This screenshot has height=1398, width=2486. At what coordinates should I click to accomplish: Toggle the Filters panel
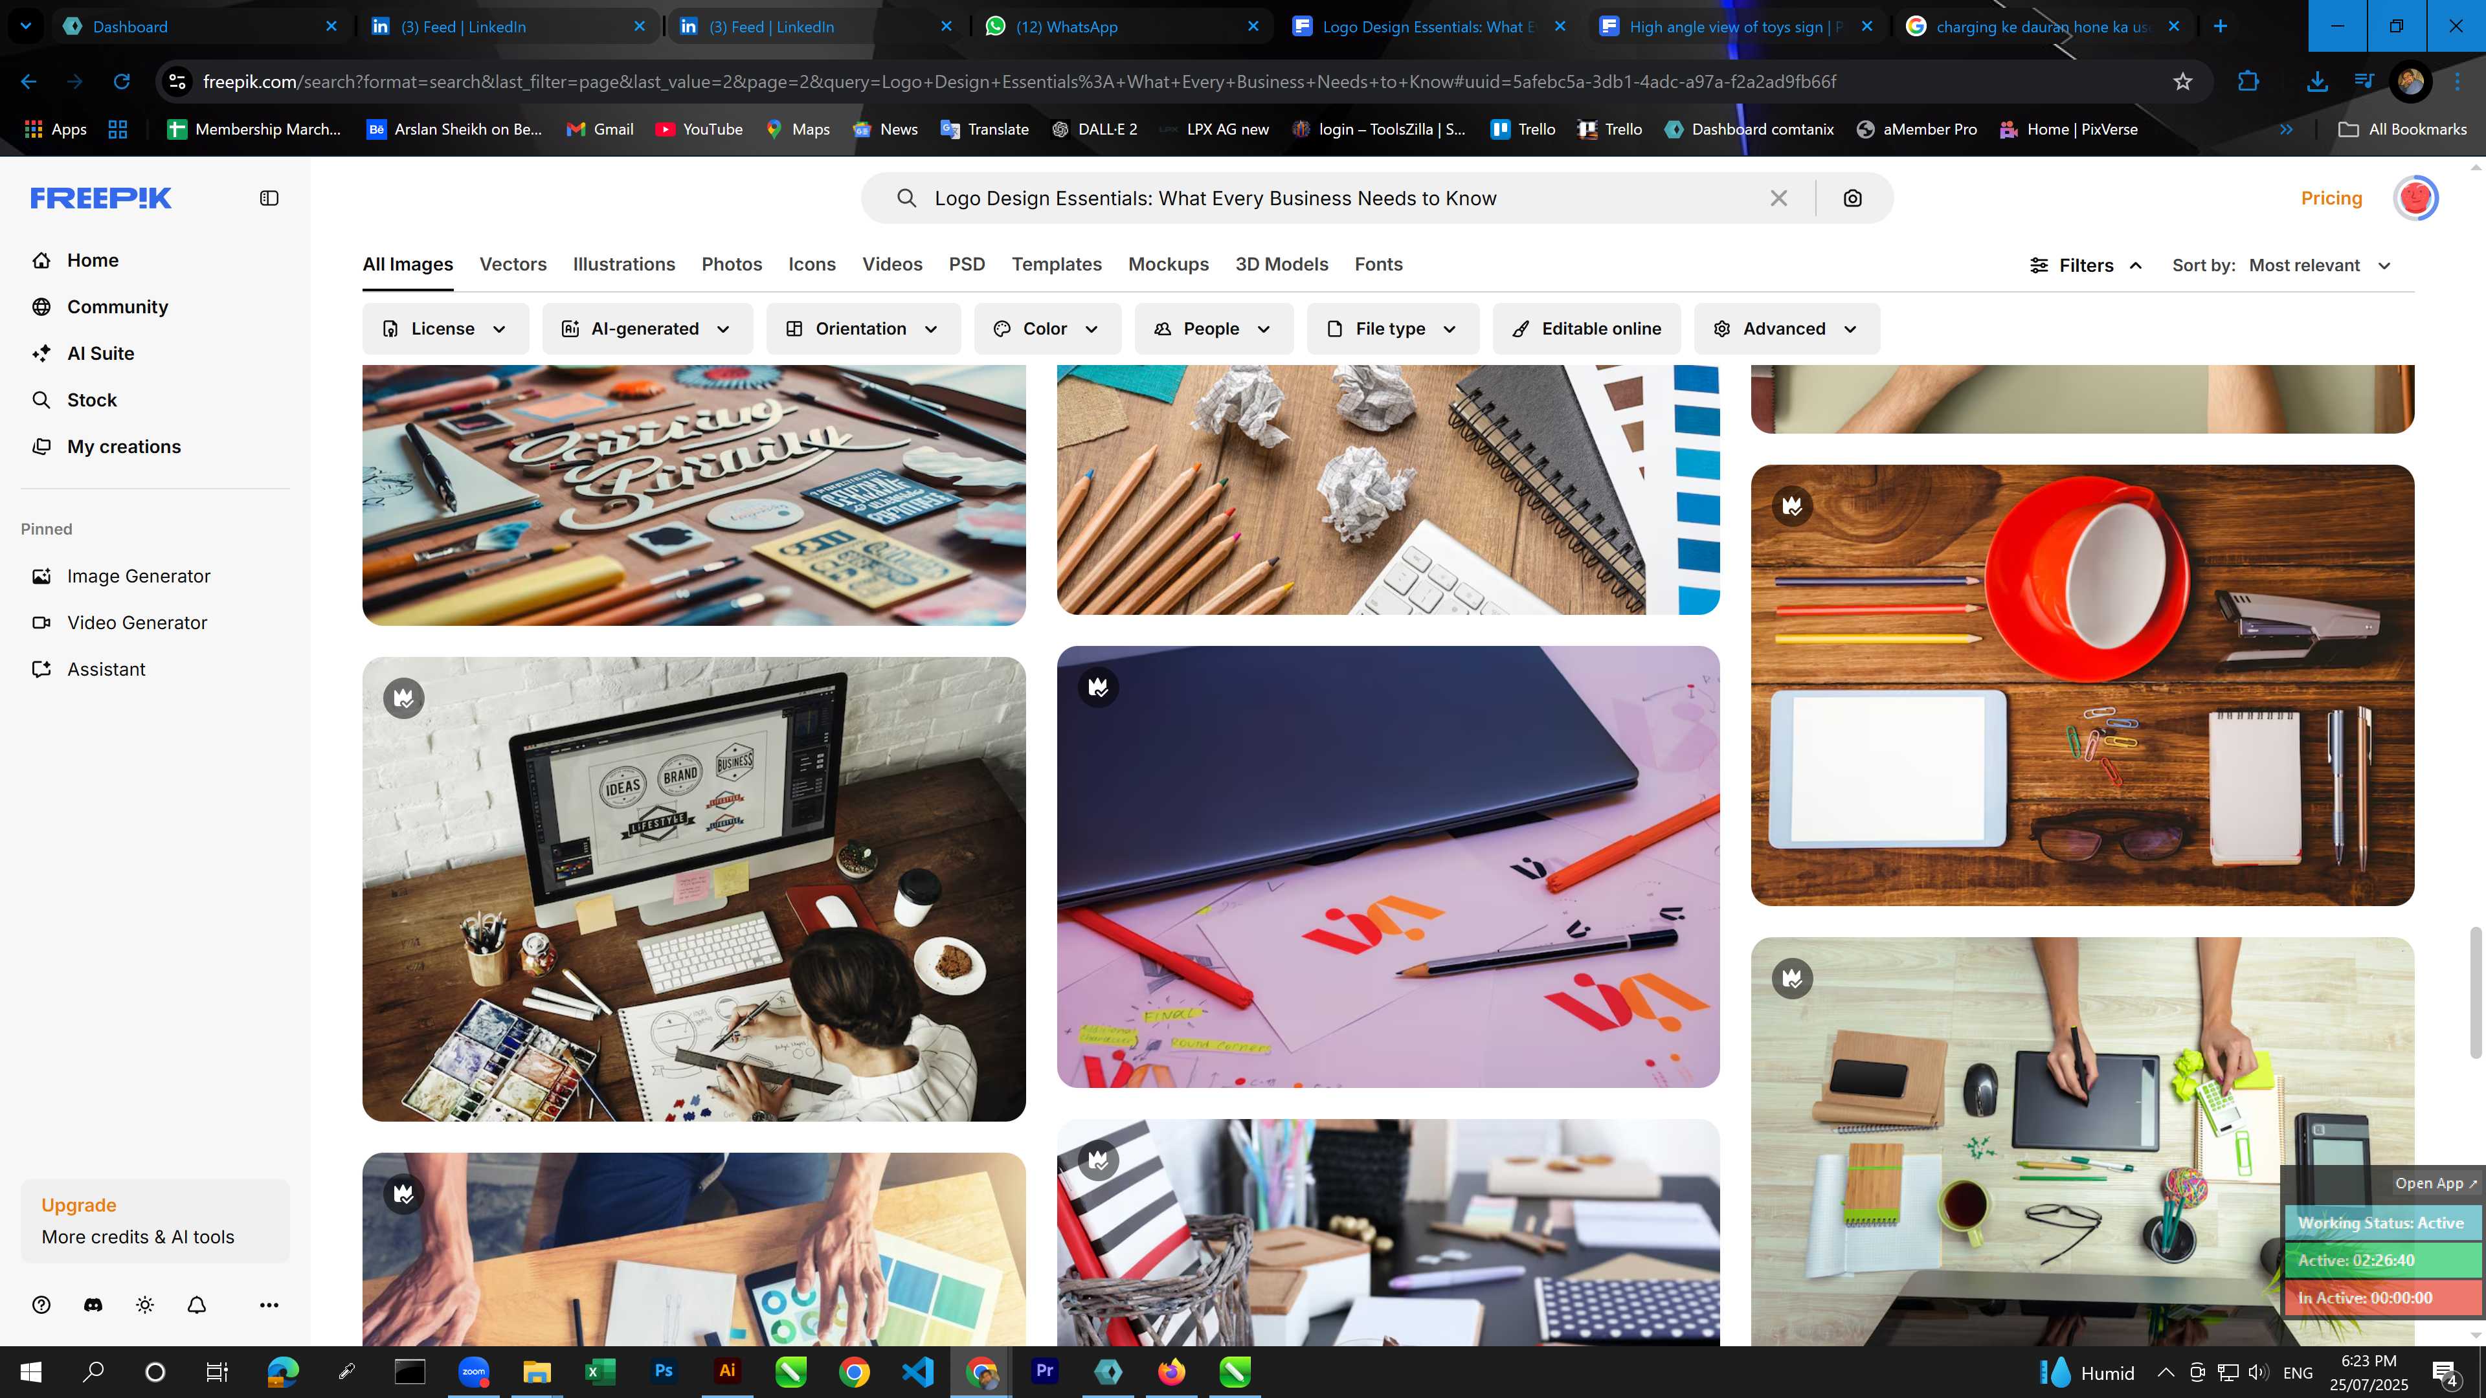click(x=2085, y=265)
